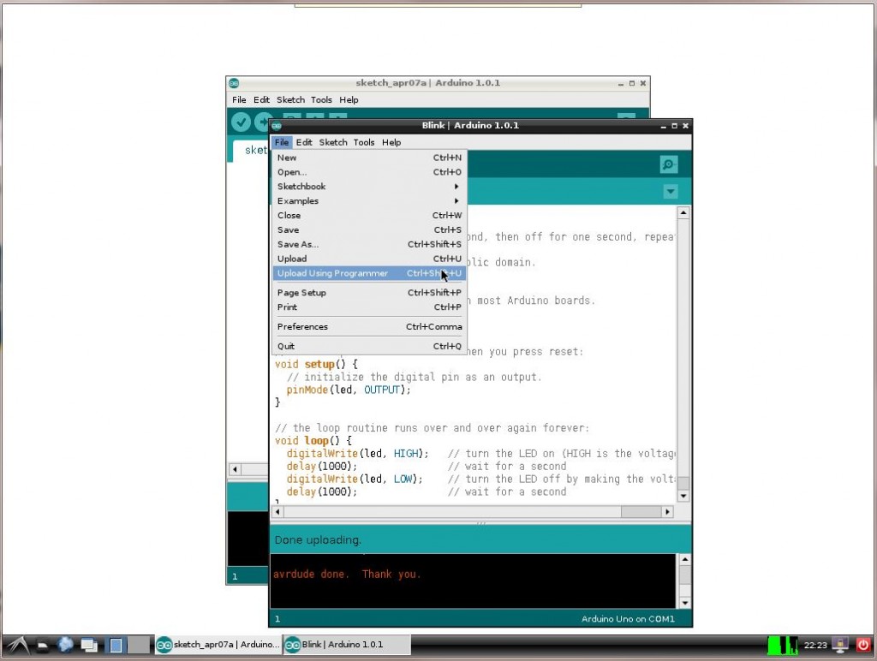Open the system start menu on the taskbar
This screenshot has height=661, width=877.
17,646
